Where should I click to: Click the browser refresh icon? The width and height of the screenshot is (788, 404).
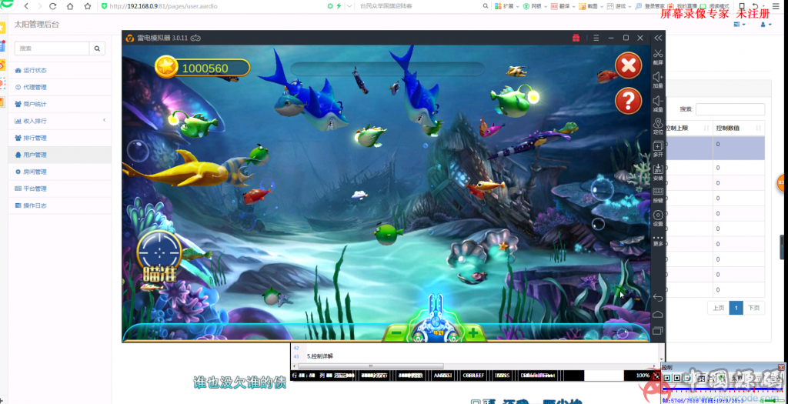[53, 6]
